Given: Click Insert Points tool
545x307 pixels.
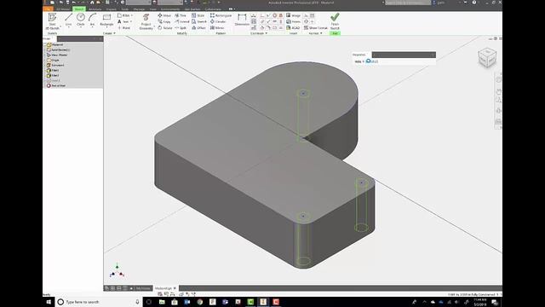Looking at the screenshot, I should coord(293,21).
